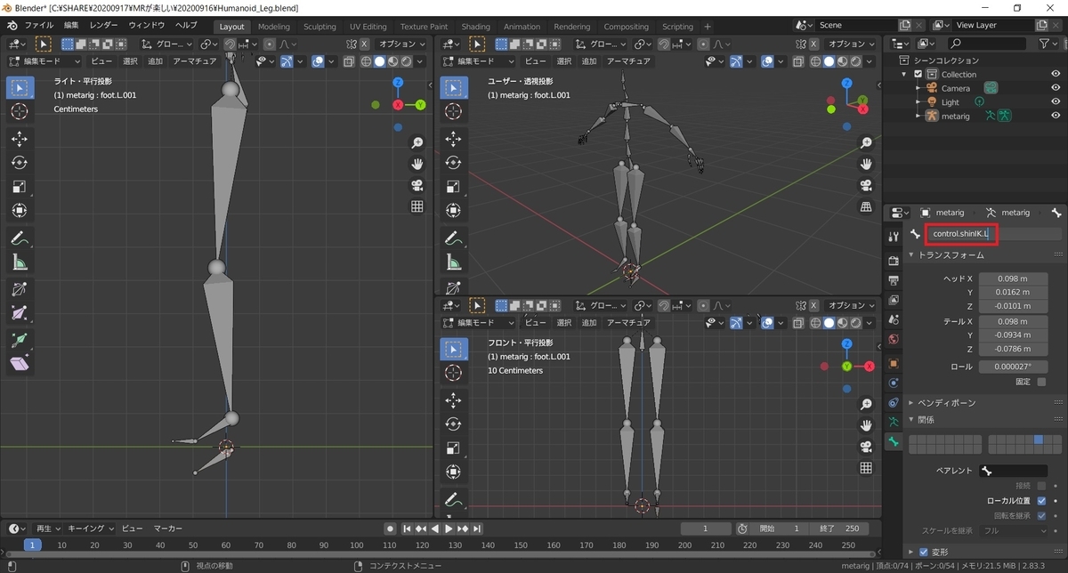This screenshot has height=573, width=1068.
Task: Open the Object properties tab
Action: click(894, 364)
